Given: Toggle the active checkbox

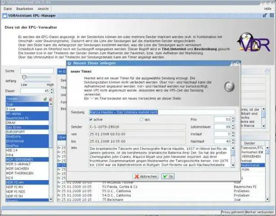Looking at the screenshot, I should tap(91, 119).
